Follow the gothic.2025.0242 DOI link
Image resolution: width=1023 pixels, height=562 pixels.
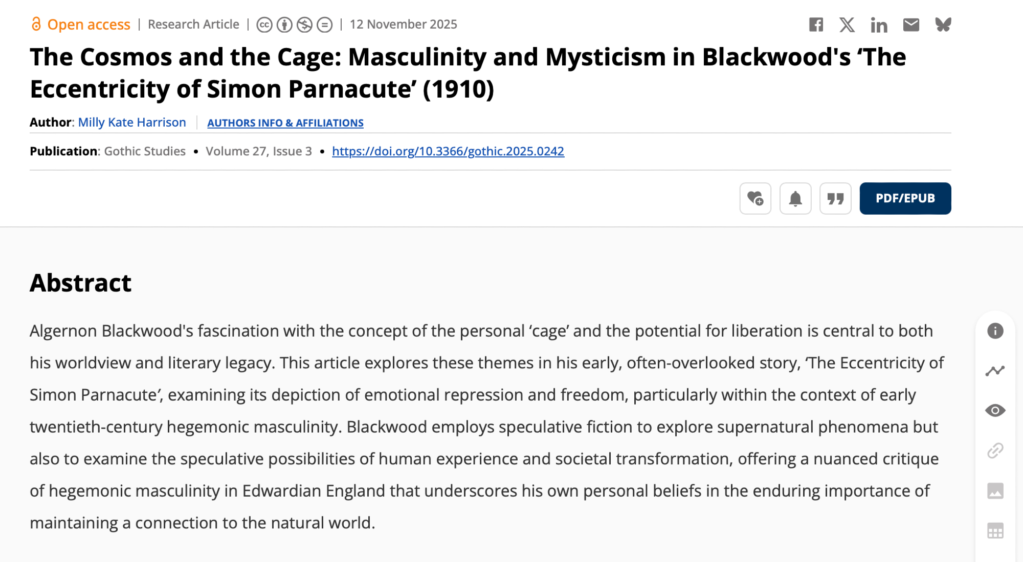click(448, 151)
